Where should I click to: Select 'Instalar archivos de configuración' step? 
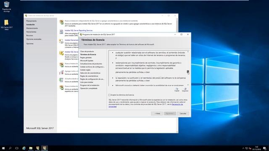pyautogui.click(x=92, y=67)
